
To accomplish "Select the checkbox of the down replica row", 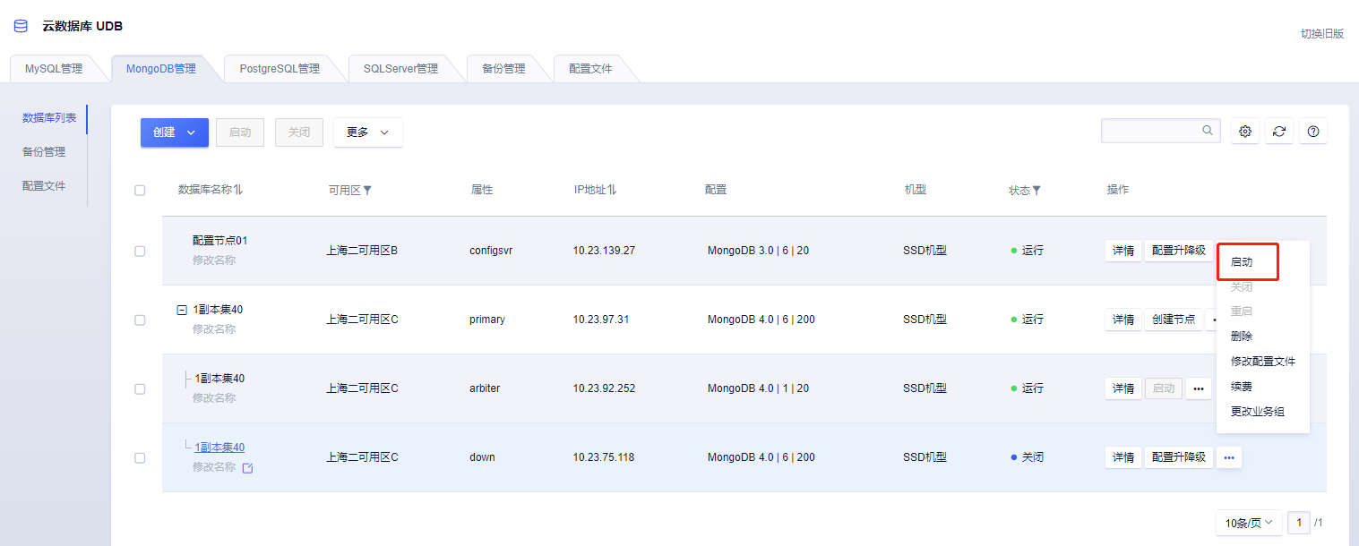I will click(x=140, y=457).
